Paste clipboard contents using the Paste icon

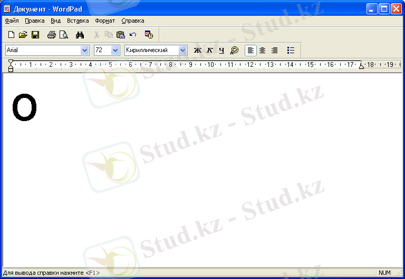tap(121, 35)
